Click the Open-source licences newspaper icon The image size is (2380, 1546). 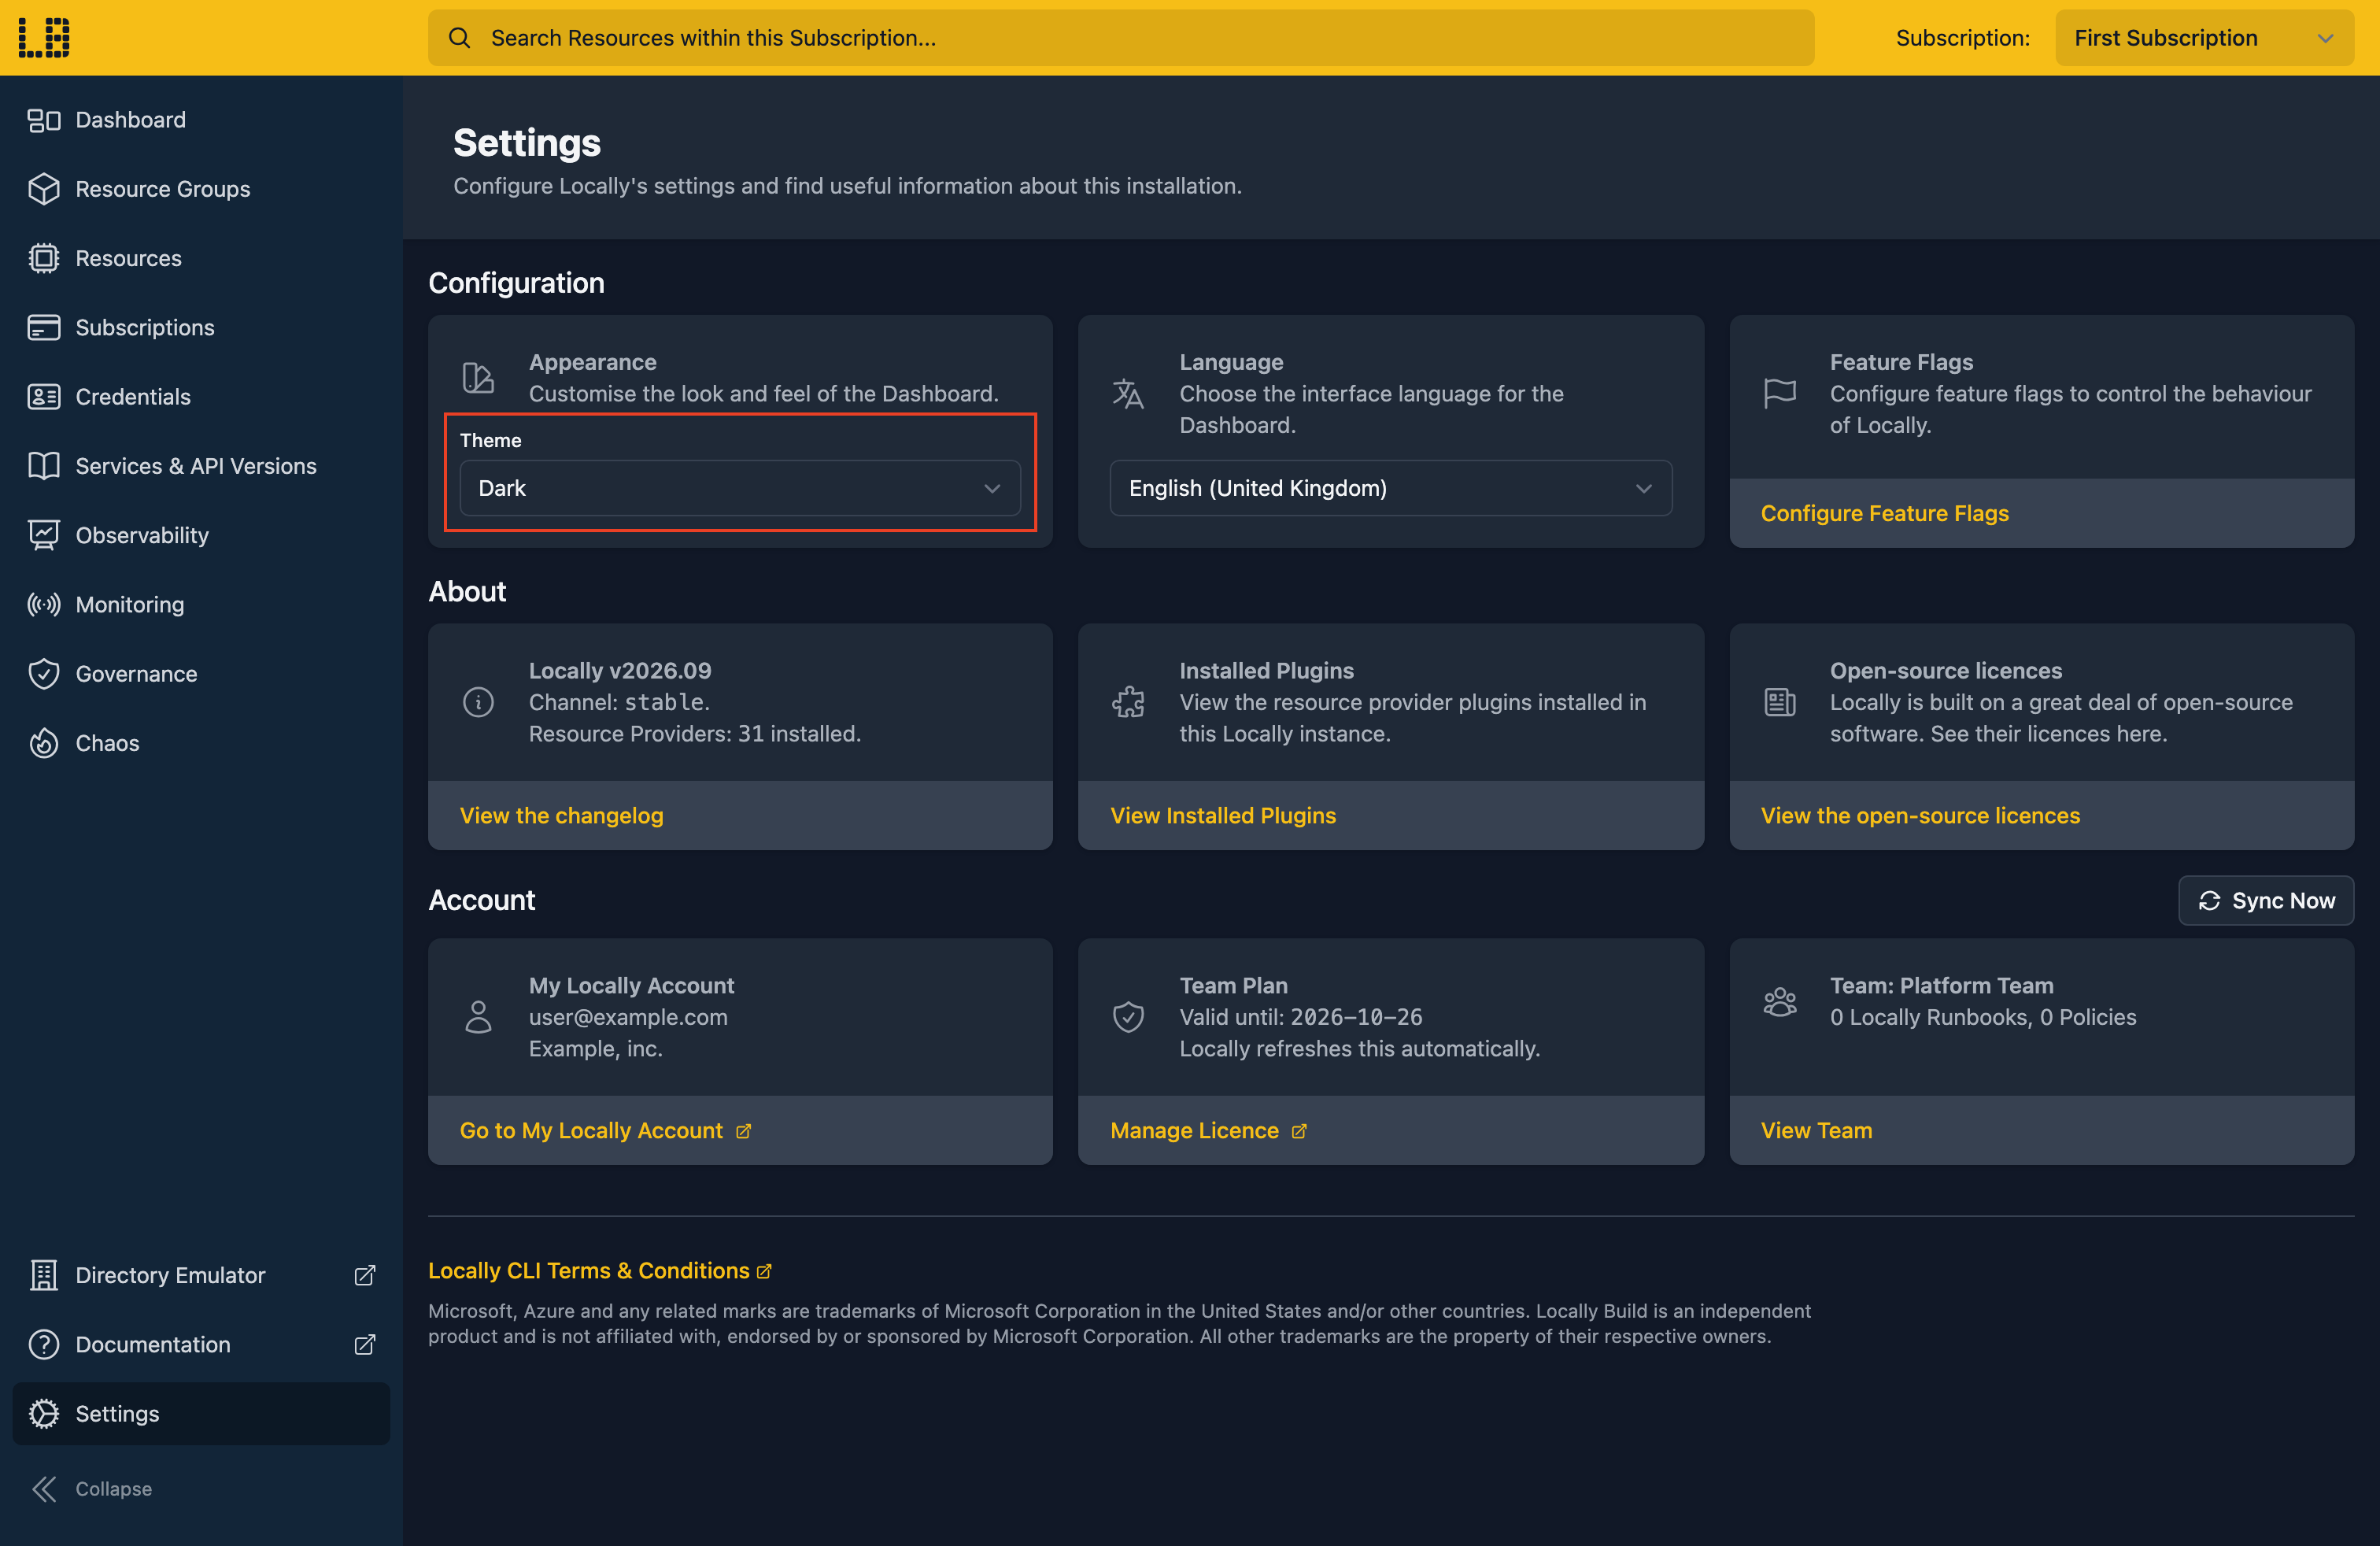pyautogui.click(x=1780, y=702)
